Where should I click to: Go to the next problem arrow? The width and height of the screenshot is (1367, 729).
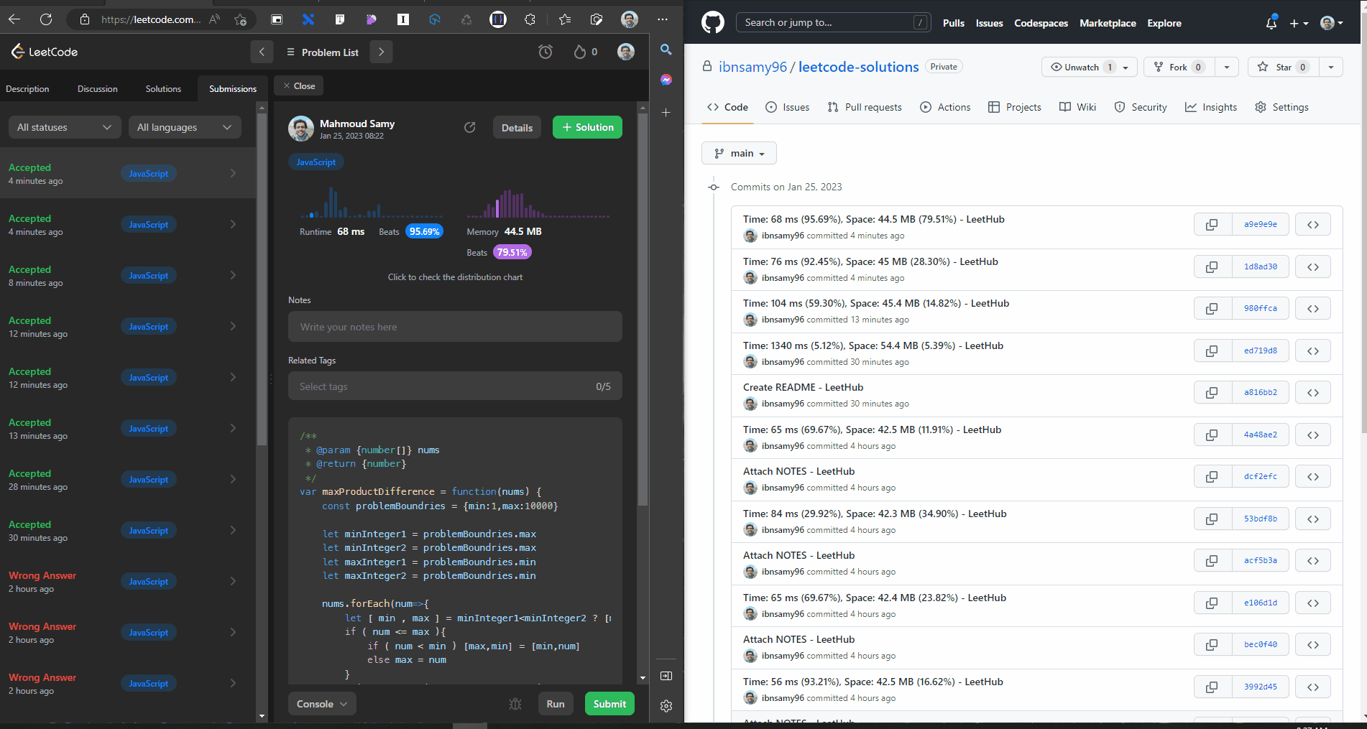click(x=381, y=52)
